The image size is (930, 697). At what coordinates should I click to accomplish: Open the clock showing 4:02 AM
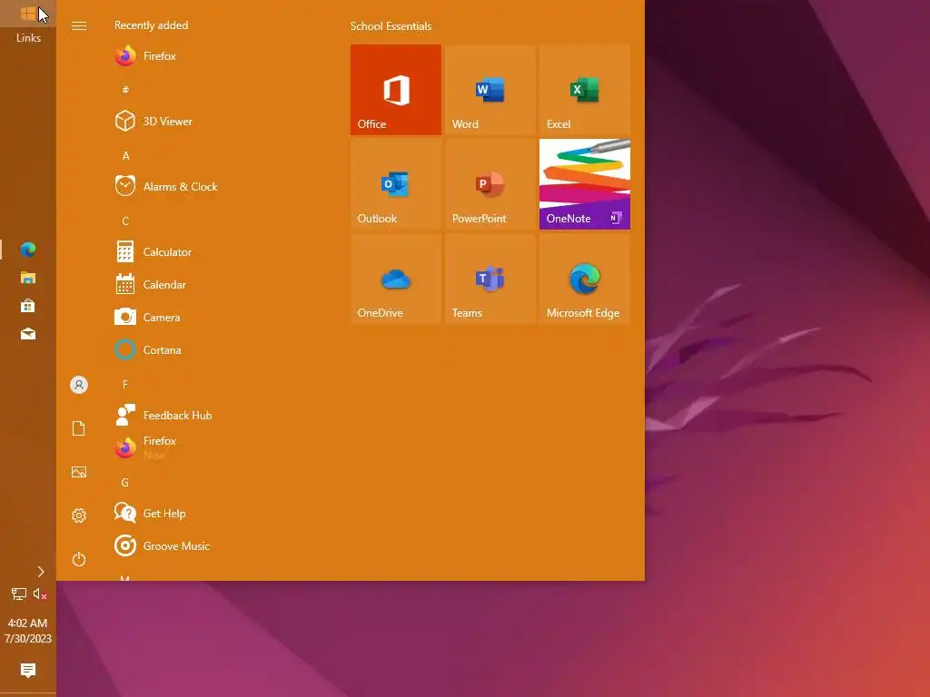(x=28, y=631)
